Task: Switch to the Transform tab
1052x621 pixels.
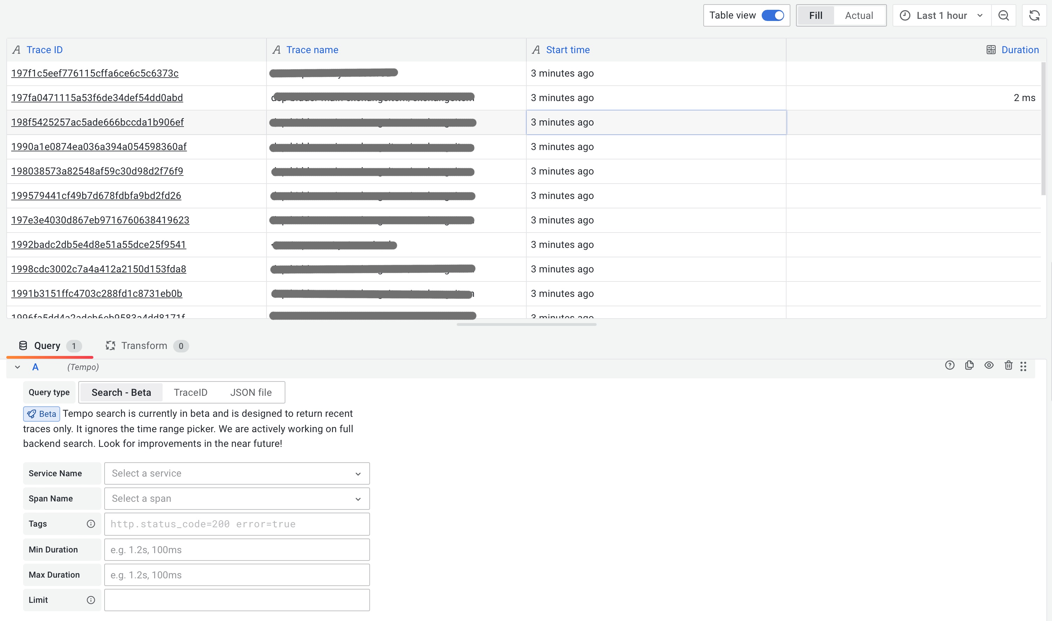Action: [x=144, y=346]
